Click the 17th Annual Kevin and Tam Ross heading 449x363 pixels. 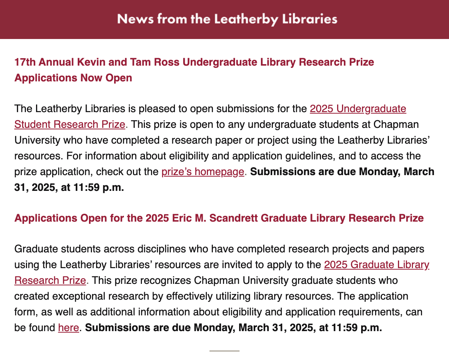pos(194,62)
